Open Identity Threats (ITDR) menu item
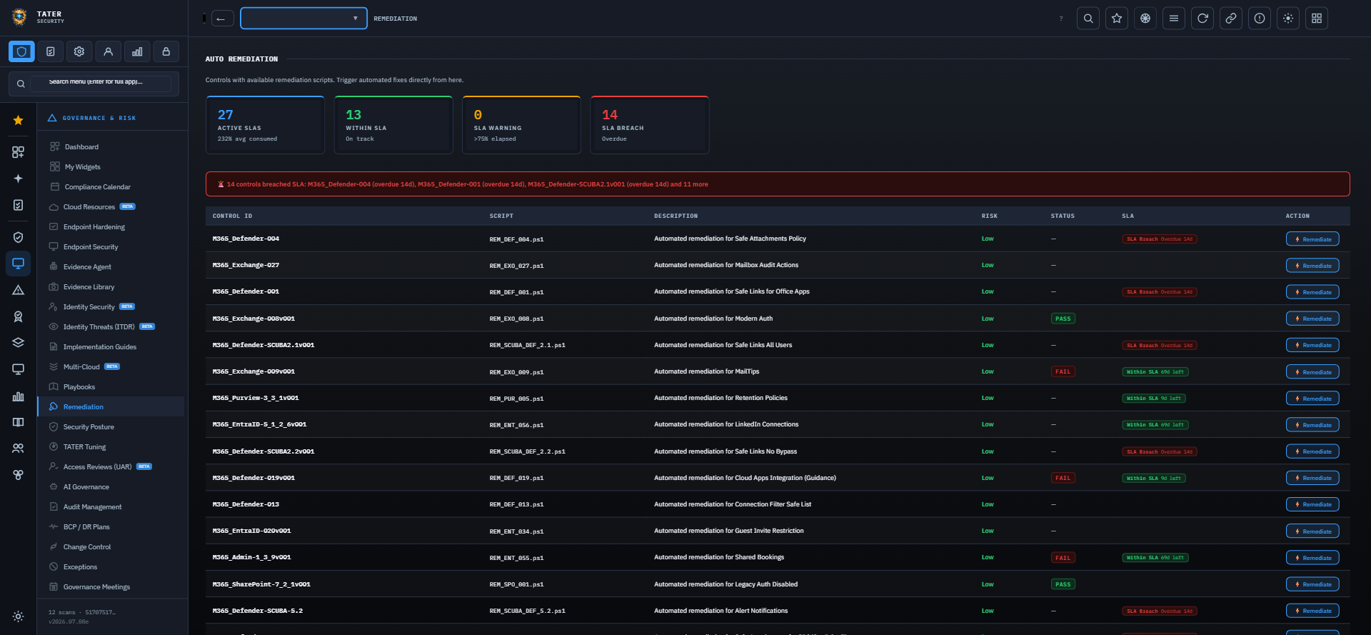Screen dimensions: 1371x635 point(111,326)
